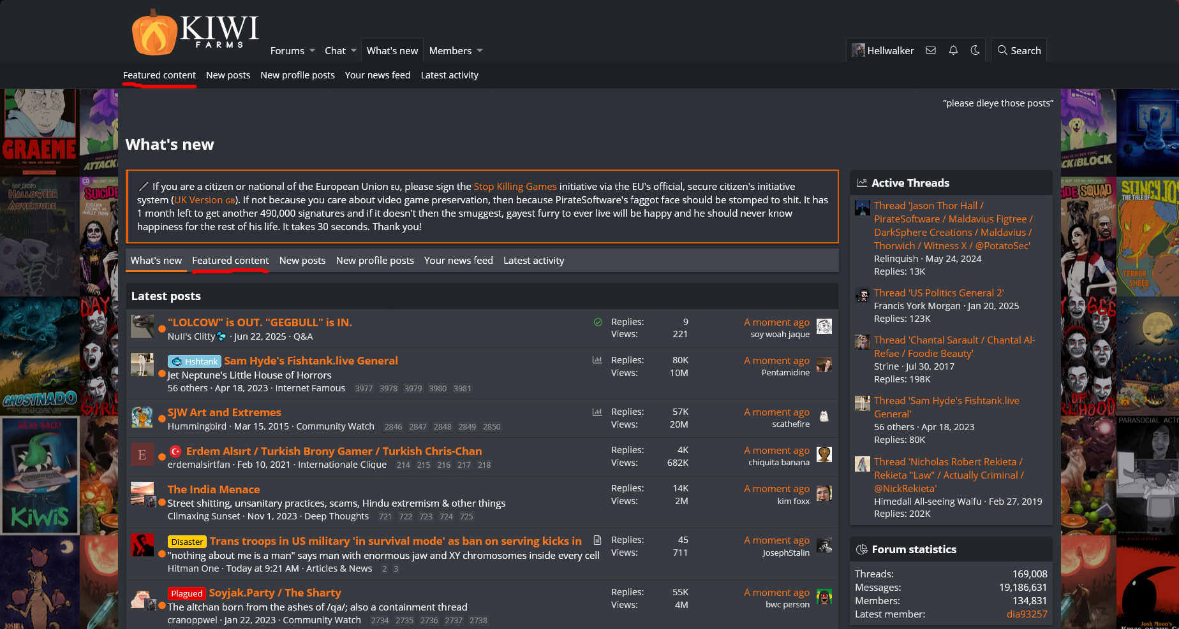Image resolution: width=1179 pixels, height=629 pixels.
Task: Open Null's Clitty avatar on first thread
Action: [142, 326]
